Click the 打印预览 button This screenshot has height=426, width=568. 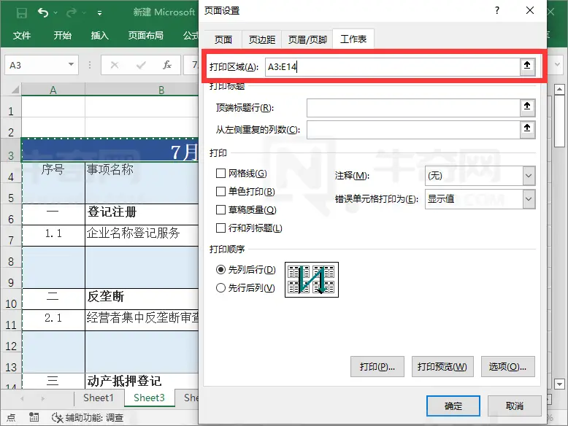[x=442, y=367]
